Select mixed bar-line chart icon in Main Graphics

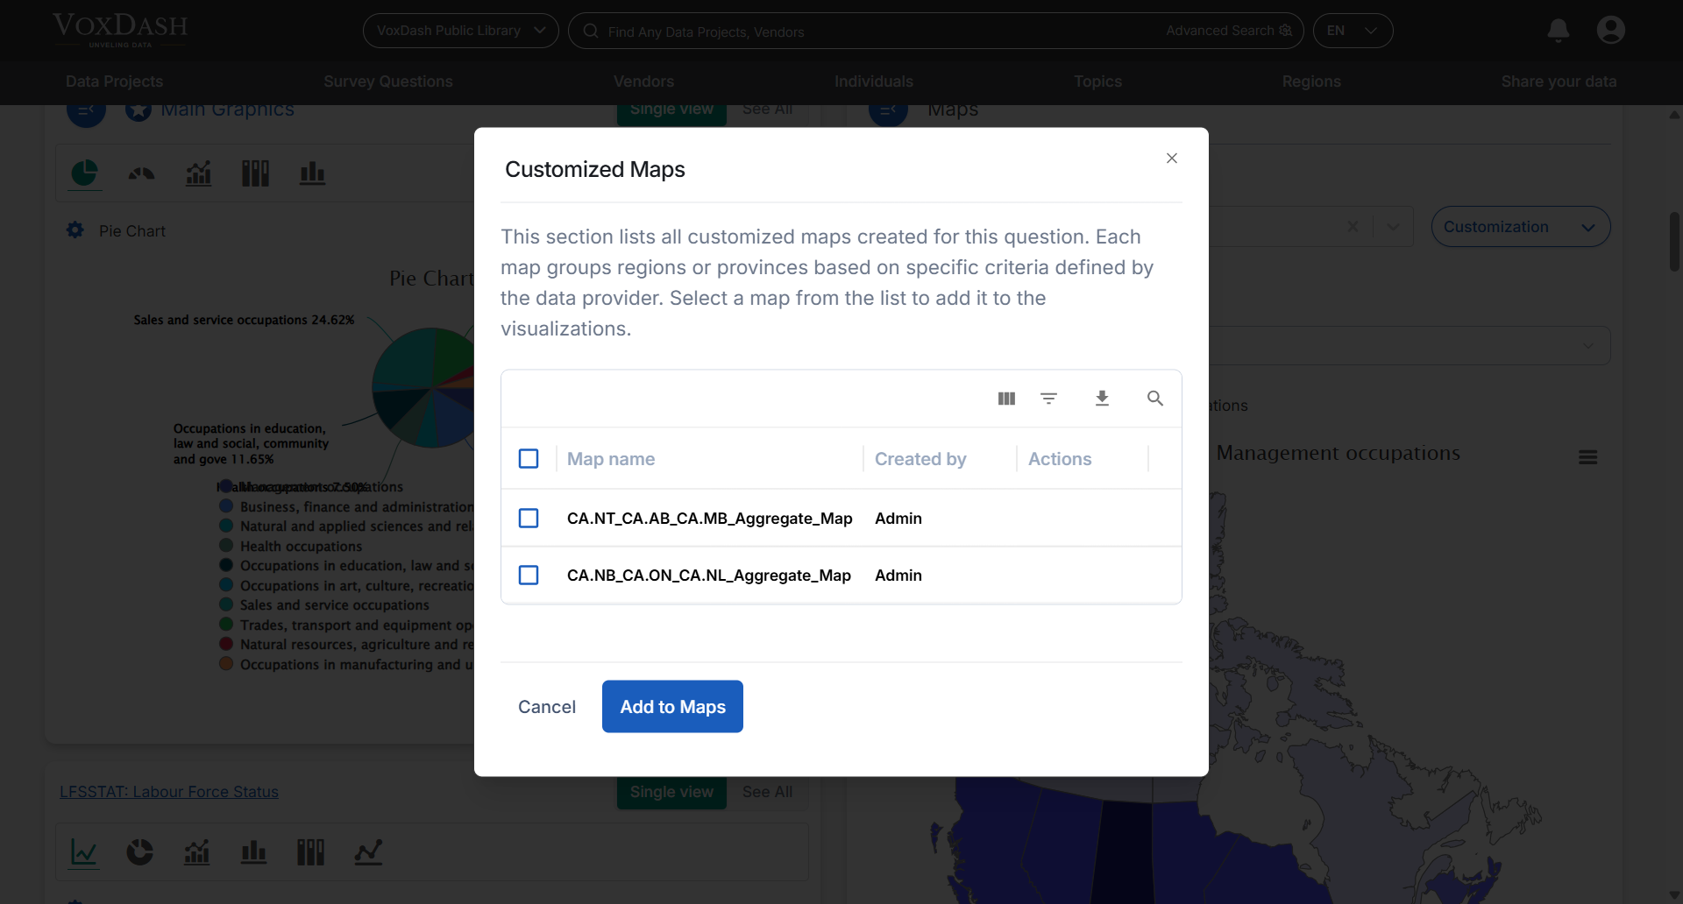click(199, 173)
